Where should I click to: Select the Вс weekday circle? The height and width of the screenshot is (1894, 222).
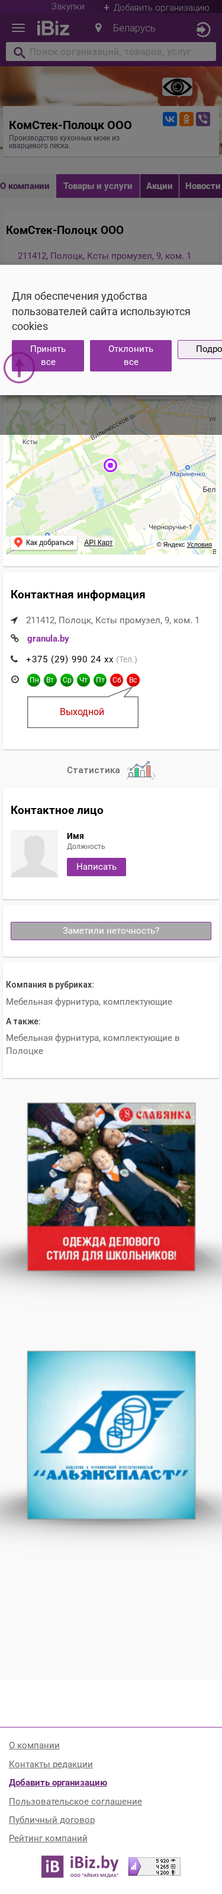point(133,680)
